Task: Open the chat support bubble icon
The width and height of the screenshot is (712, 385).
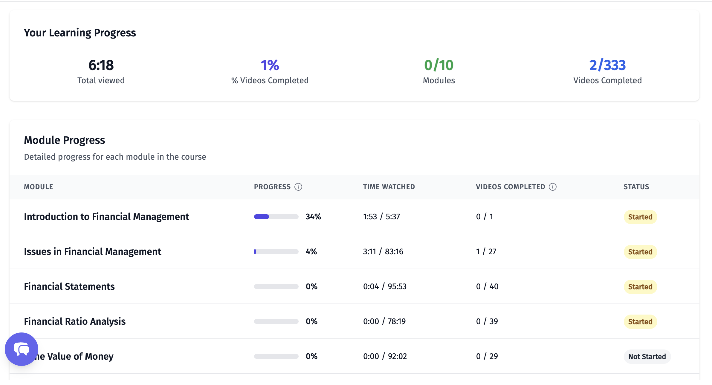Action: click(22, 349)
